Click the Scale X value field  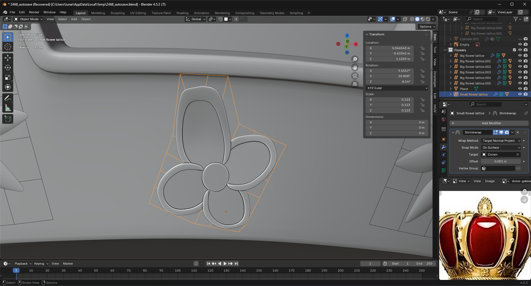pos(390,100)
